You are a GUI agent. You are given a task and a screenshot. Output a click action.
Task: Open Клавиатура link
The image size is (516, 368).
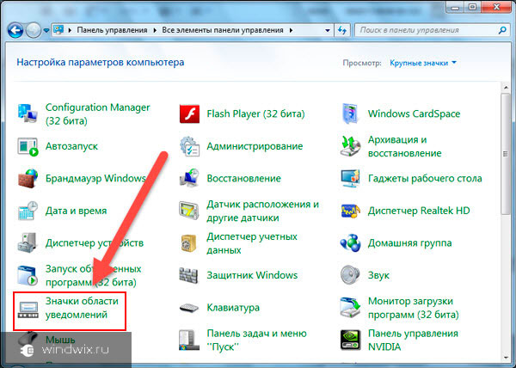[x=233, y=308]
